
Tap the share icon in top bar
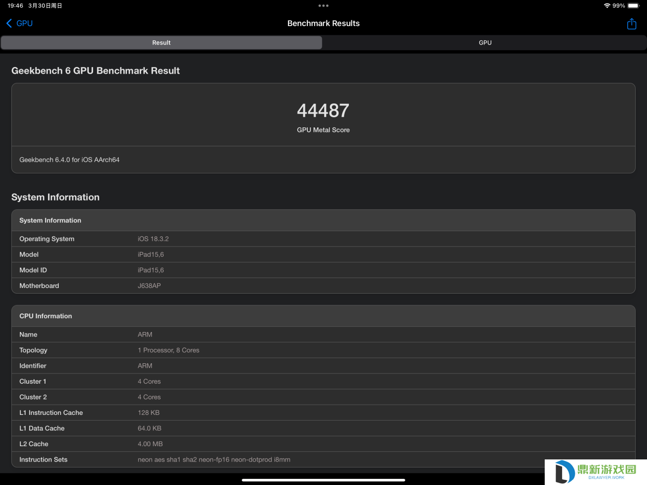click(x=632, y=24)
